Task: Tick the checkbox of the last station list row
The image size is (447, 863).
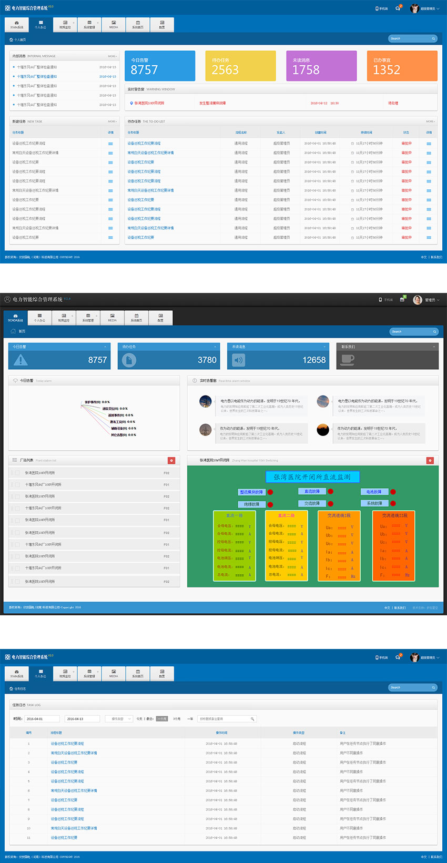Action: 16,582
